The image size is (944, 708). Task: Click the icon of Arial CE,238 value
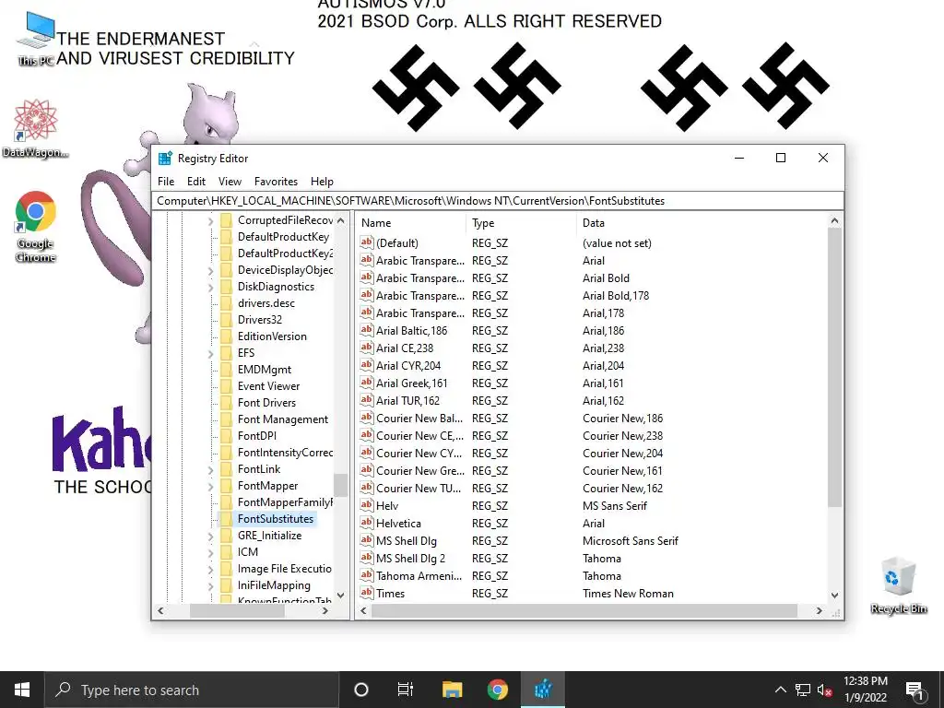point(367,348)
